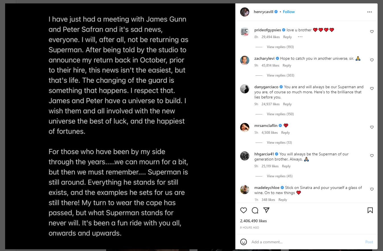
Task: Click the Add a comment field
Action: 304,242
